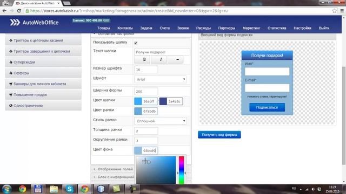Viewport: 346px width, 194px height.
Task: Open the 'Товары' menu
Action: tap(103, 28)
